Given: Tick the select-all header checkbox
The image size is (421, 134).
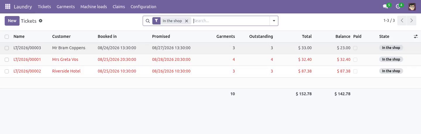Looking at the screenshot, I should point(7,36).
